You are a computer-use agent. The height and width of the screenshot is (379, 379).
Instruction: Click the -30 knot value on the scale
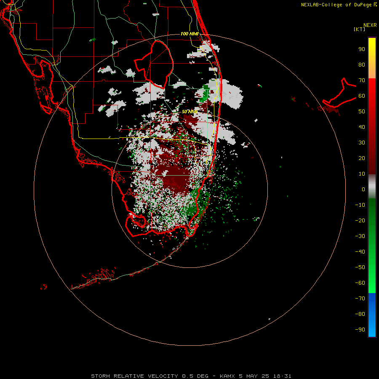[360, 236]
